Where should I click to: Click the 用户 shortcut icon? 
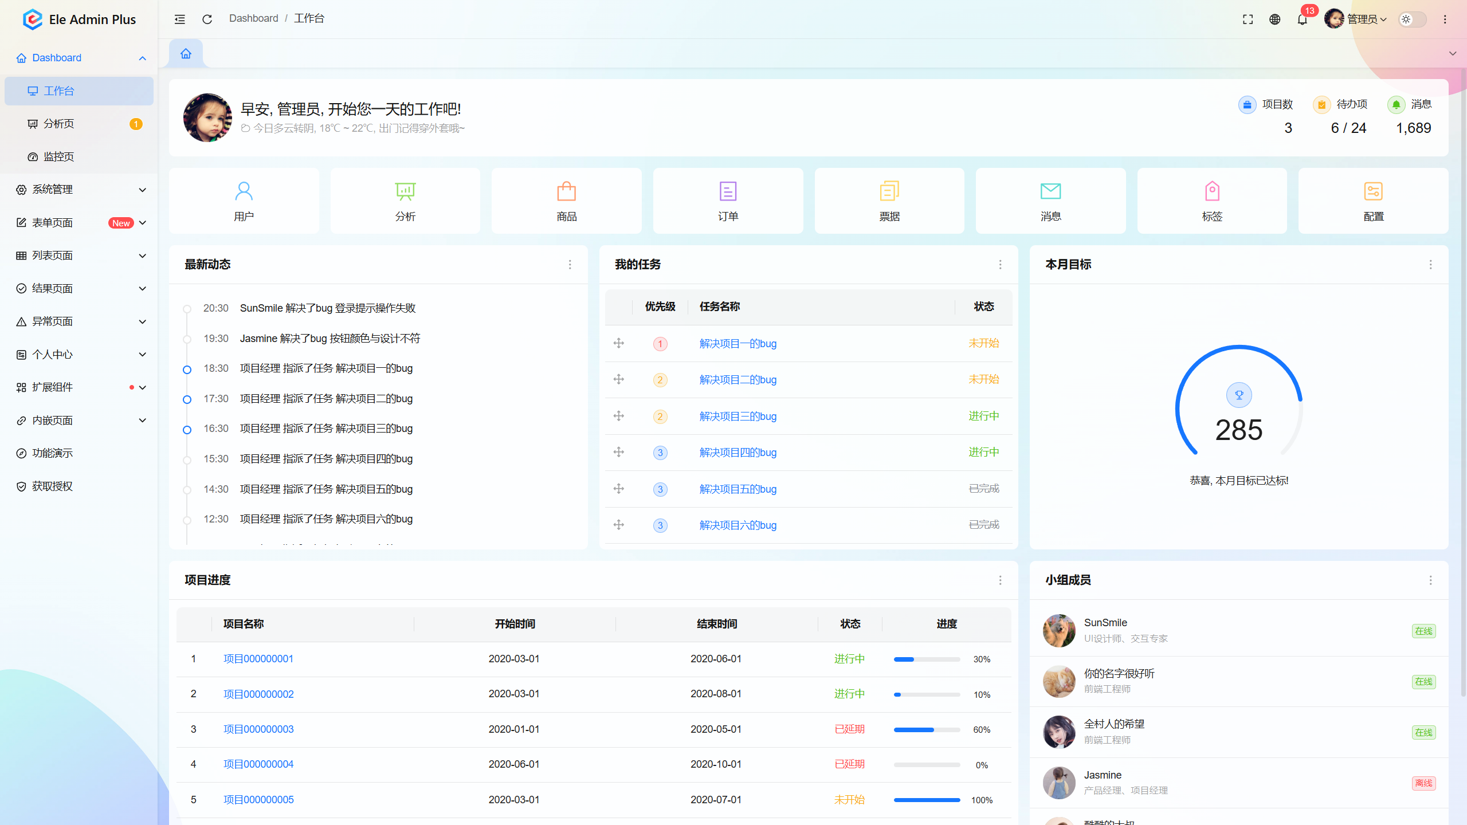click(x=244, y=191)
